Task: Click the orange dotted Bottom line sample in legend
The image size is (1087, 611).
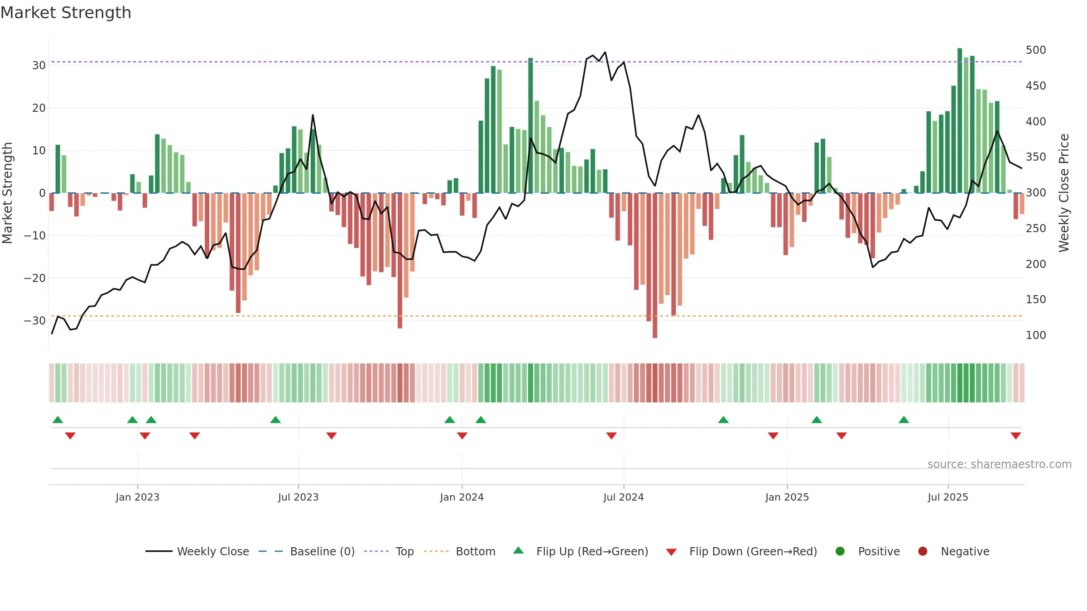Action: 437,551
